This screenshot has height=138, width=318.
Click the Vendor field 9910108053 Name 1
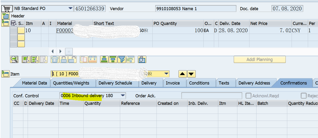point(196,9)
